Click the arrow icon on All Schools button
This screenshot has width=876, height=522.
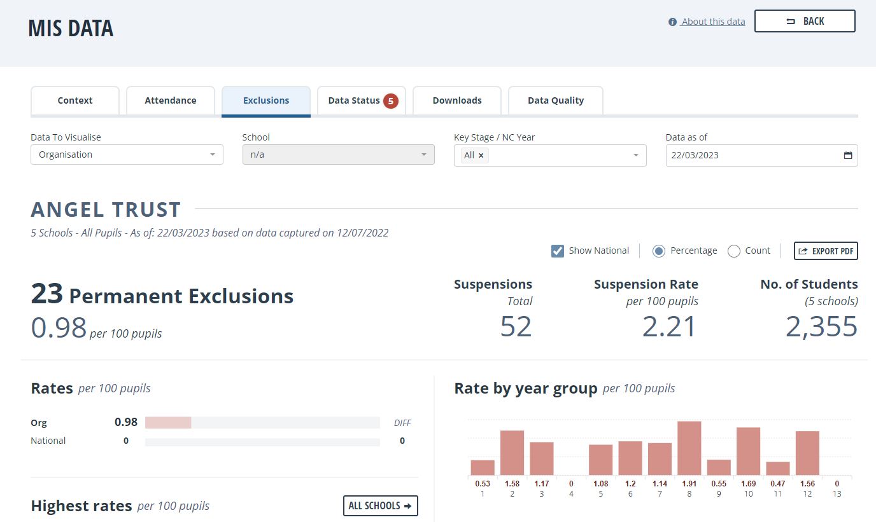tap(407, 506)
